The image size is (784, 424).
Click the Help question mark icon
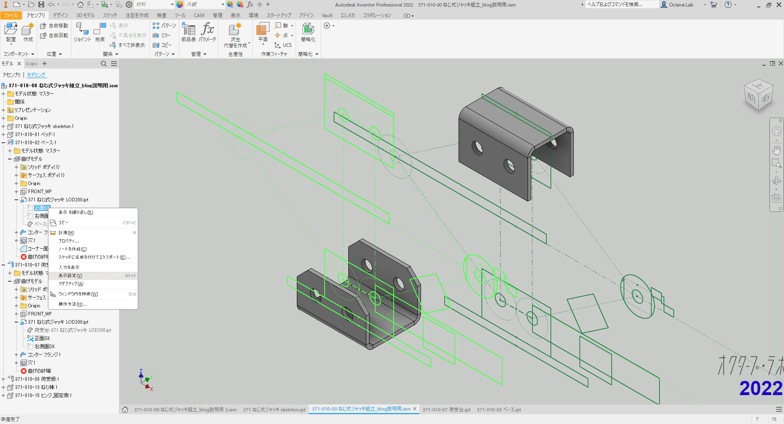click(728, 4)
